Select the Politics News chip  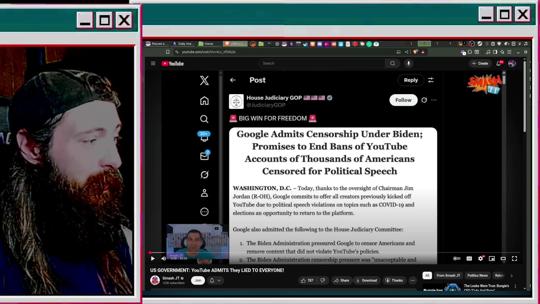pyautogui.click(x=477, y=276)
